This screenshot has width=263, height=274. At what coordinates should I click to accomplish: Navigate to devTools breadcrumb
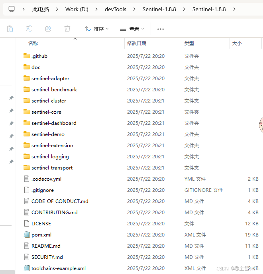(116, 9)
